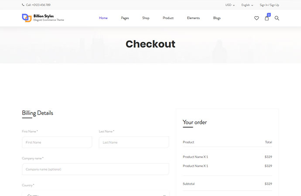Click the phone handset icon in top bar

click(x=23, y=5)
